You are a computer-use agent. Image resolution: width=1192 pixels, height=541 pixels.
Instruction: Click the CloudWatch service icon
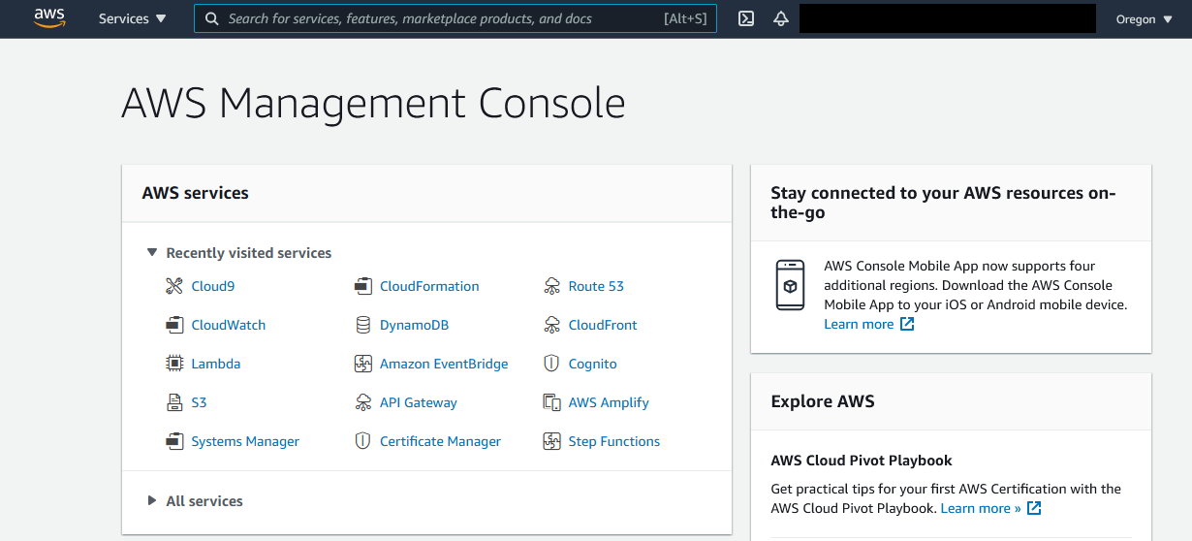pyautogui.click(x=174, y=325)
